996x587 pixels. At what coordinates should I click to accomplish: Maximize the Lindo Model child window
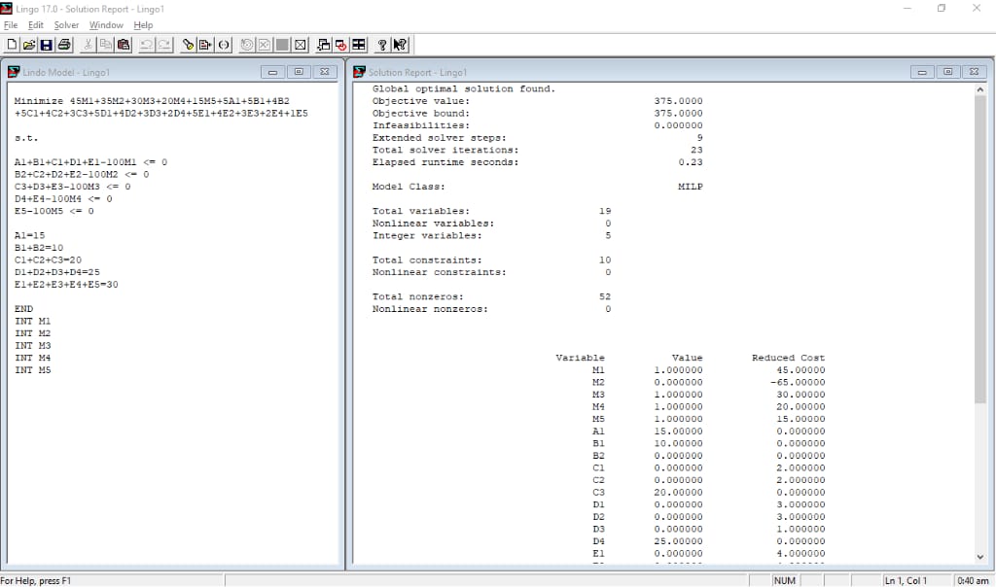299,72
